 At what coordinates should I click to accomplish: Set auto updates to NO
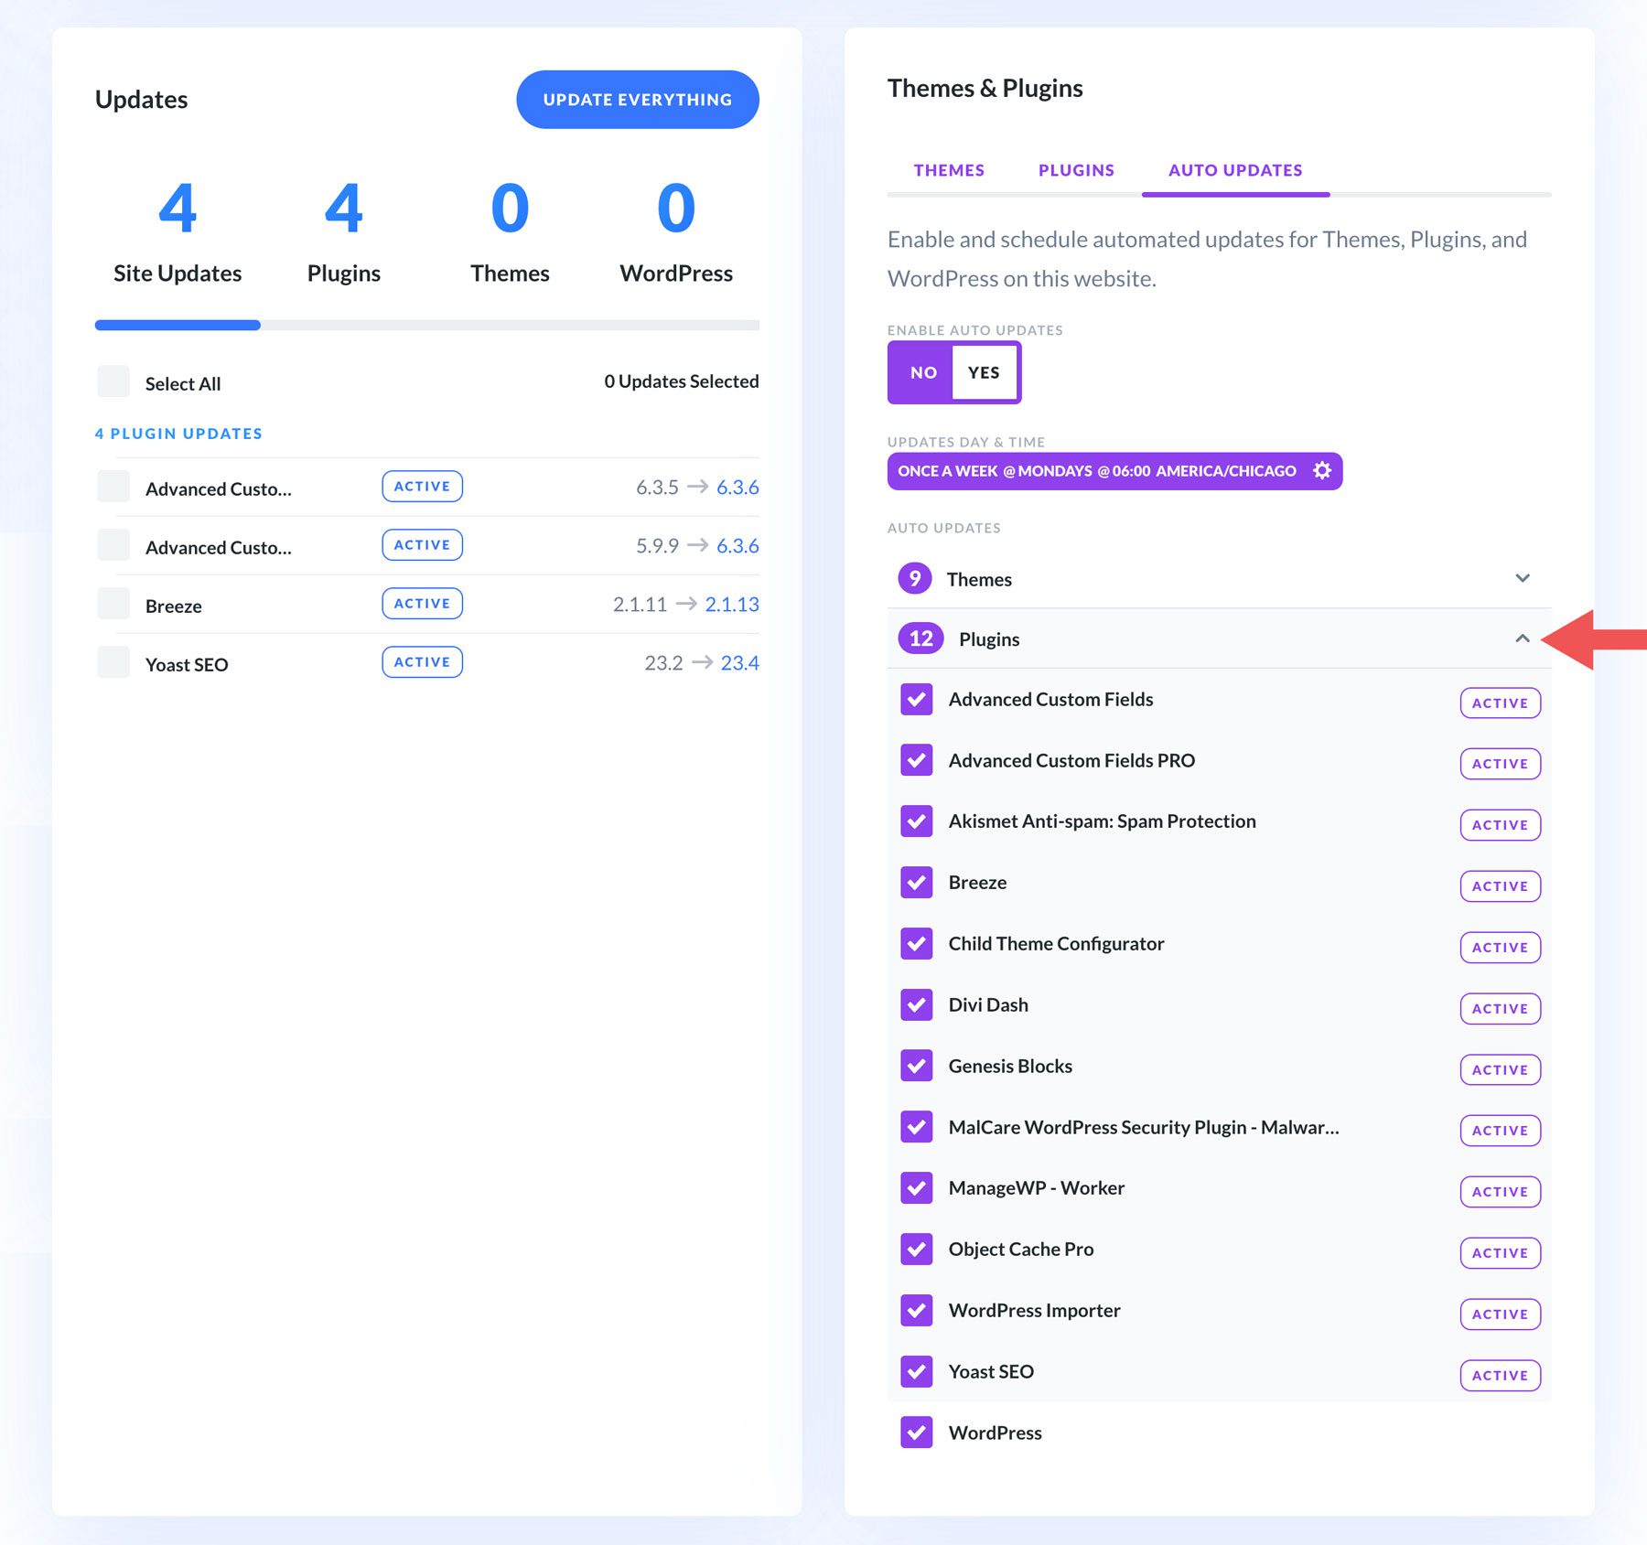point(921,372)
